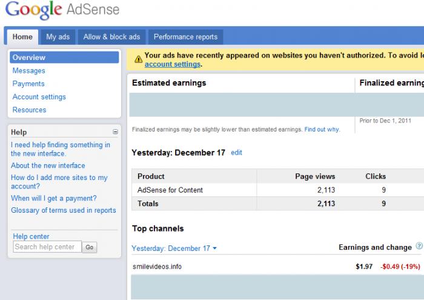Screen dimensions: 424x300
Task: Open the Yesterday: December 17 dropdown under Top channels
Action: click(x=174, y=248)
